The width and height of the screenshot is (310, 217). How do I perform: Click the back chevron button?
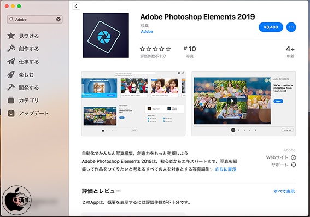[76, 6]
